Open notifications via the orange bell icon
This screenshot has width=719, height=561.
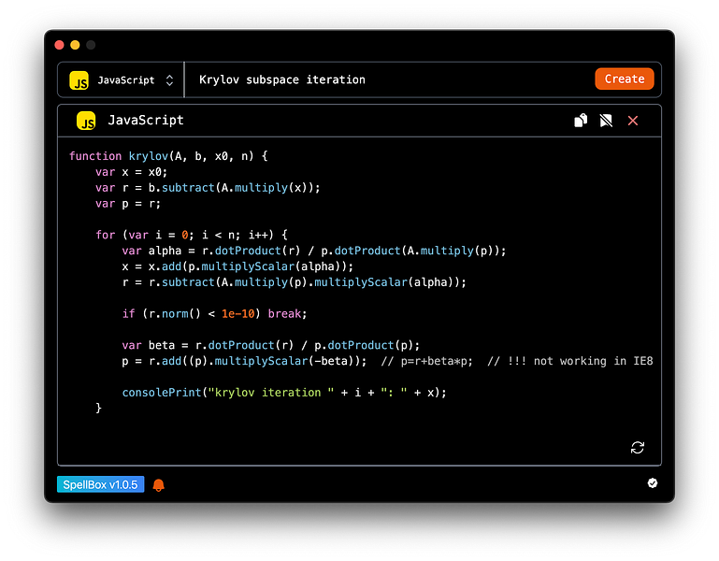[159, 485]
